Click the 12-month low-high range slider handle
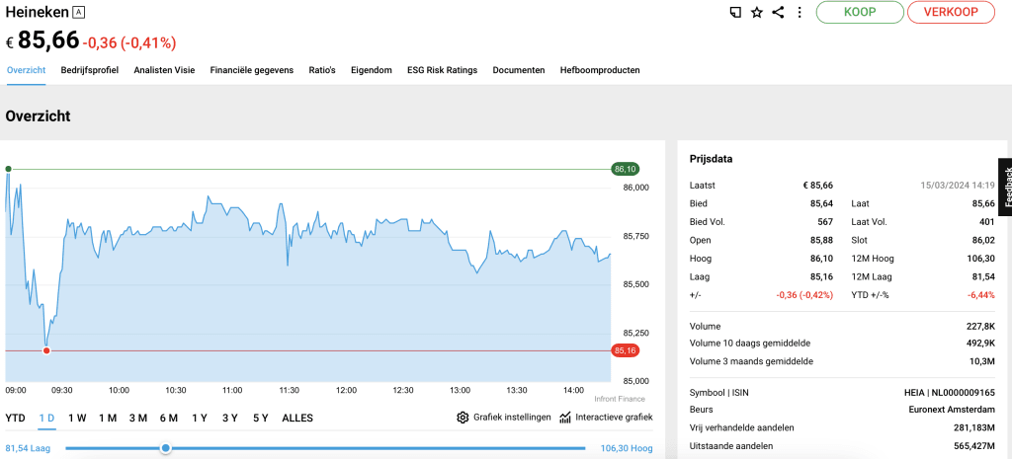The height and width of the screenshot is (459, 1012). click(166, 448)
